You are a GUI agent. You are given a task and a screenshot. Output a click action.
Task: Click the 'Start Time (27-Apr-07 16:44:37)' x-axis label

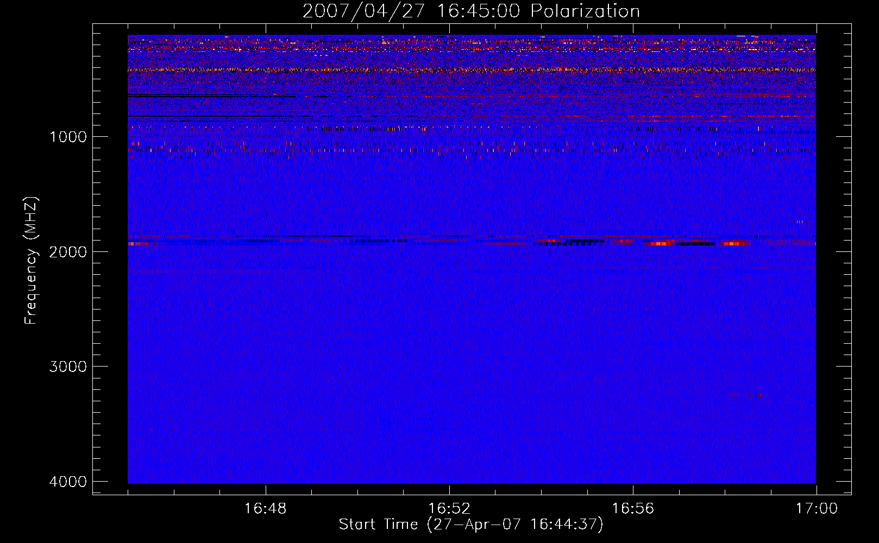tap(471, 525)
